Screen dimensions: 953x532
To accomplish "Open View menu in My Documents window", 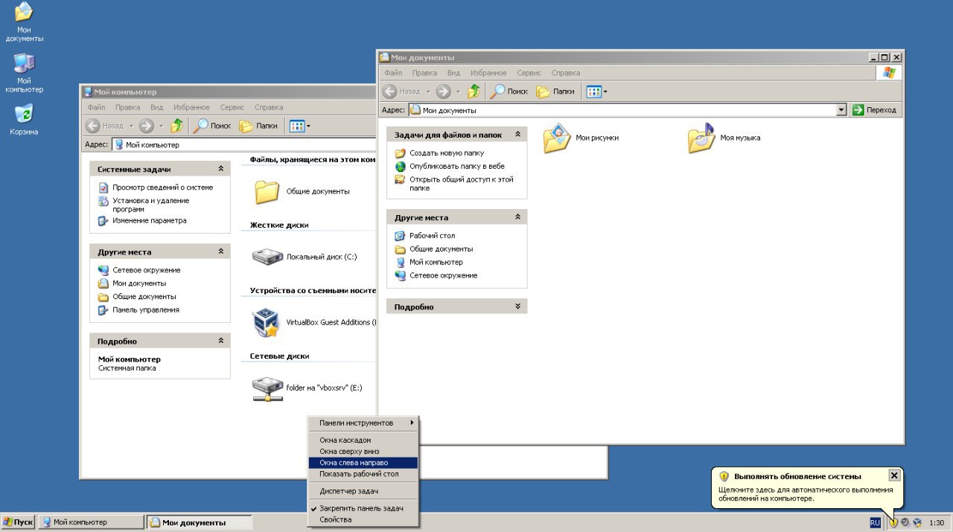I will 453,73.
